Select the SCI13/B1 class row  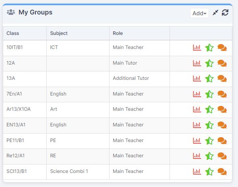(118, 172)
